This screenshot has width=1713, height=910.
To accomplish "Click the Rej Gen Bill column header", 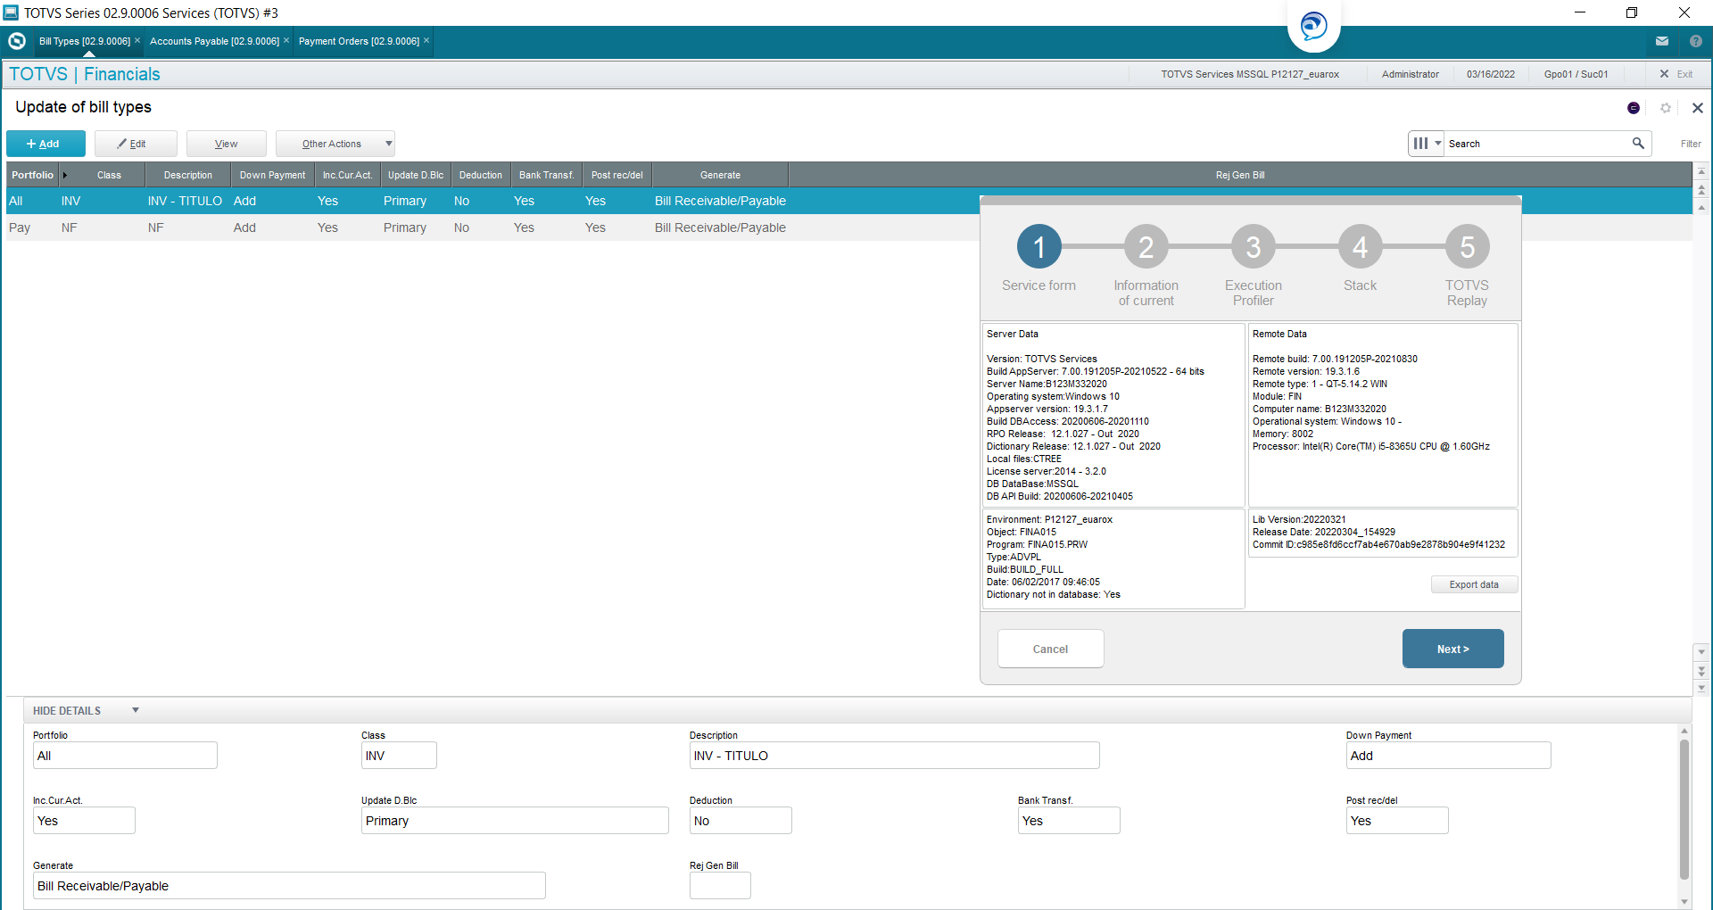I will [x=1240, y=175].
